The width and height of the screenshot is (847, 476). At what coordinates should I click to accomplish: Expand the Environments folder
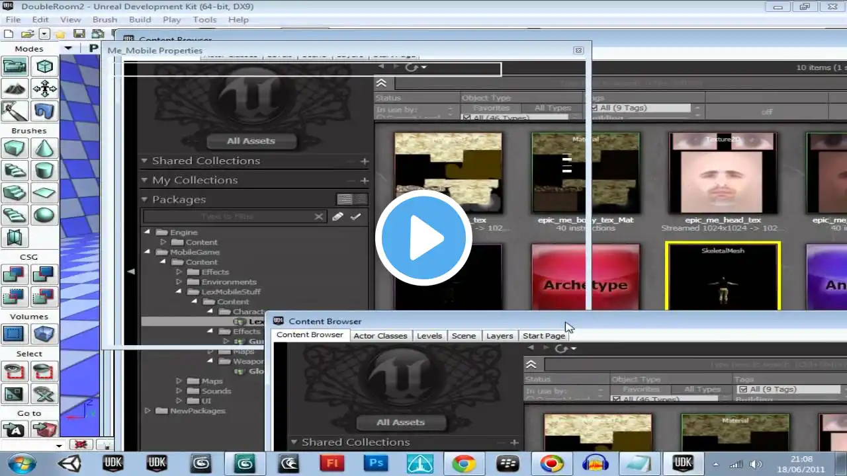point(179,282)
